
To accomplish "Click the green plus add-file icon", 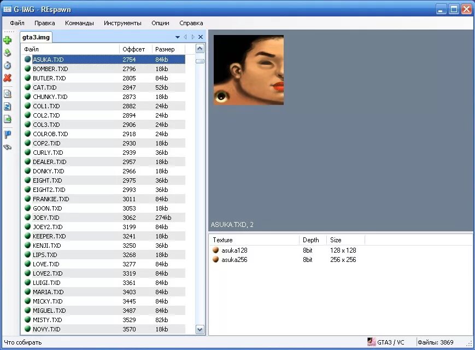I will (7, 40).
